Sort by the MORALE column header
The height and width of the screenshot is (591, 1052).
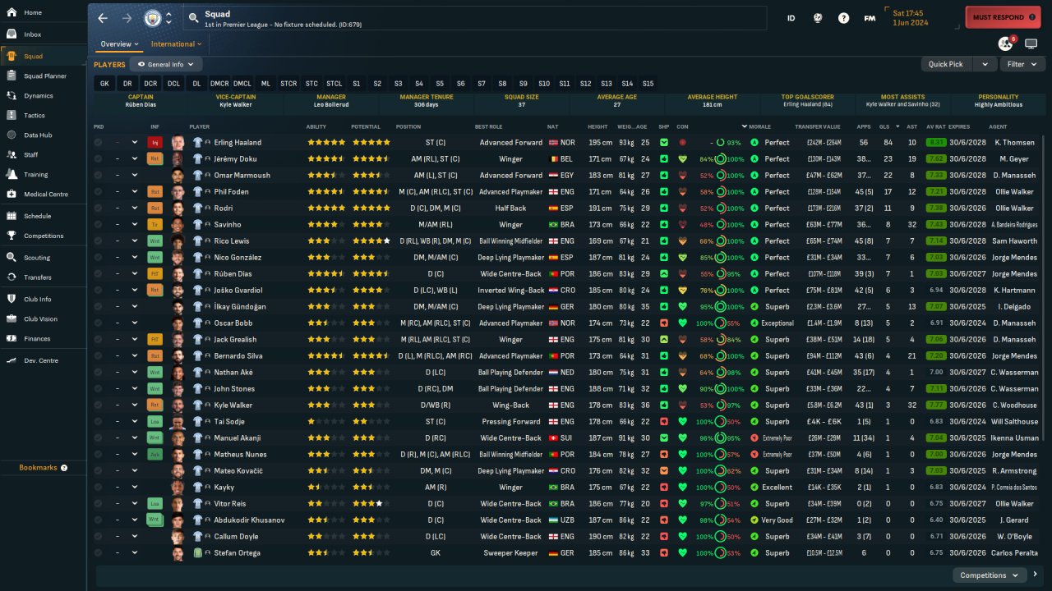click(x=759, y=126)
